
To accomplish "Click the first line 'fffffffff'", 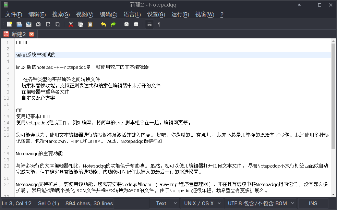I will 22,42.
